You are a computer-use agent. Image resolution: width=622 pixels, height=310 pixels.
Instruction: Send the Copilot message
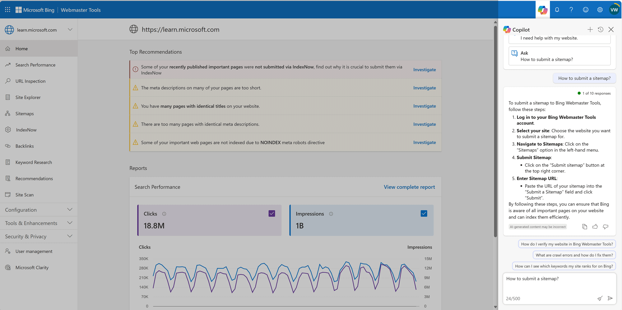610,298
